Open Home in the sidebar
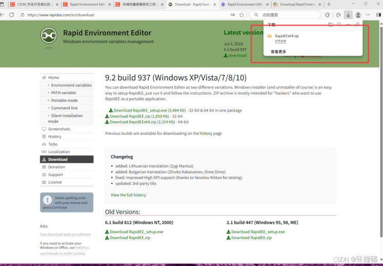383x266 pixels. [x=67, y=77]
